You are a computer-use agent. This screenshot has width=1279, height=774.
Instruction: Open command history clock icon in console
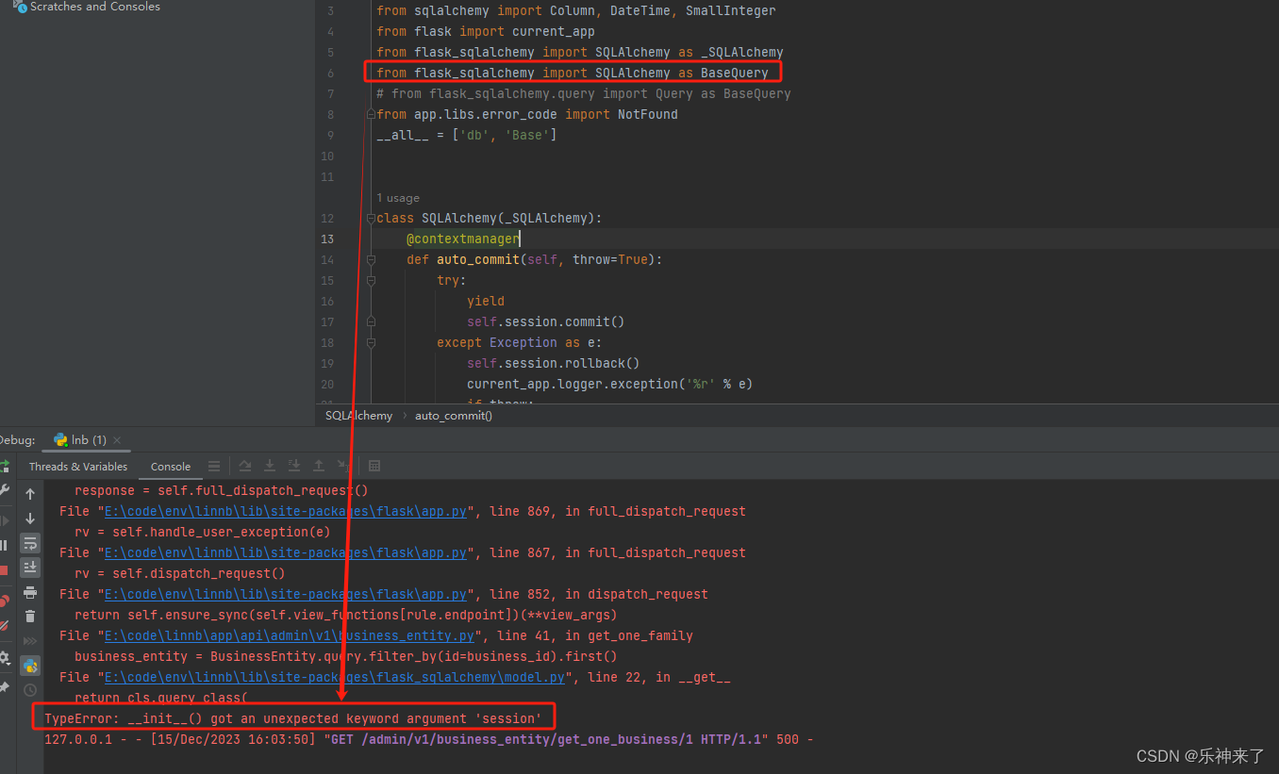click(30, 690)
